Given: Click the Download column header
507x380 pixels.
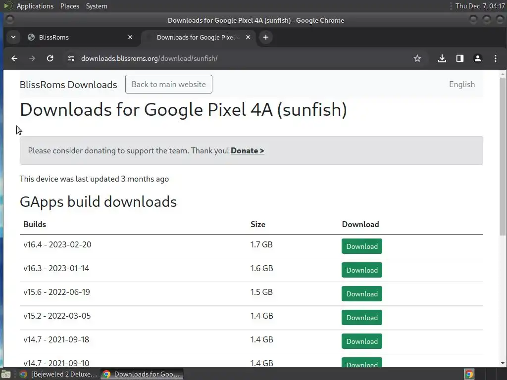Looking at the screenshot, I should pos(360,224).
